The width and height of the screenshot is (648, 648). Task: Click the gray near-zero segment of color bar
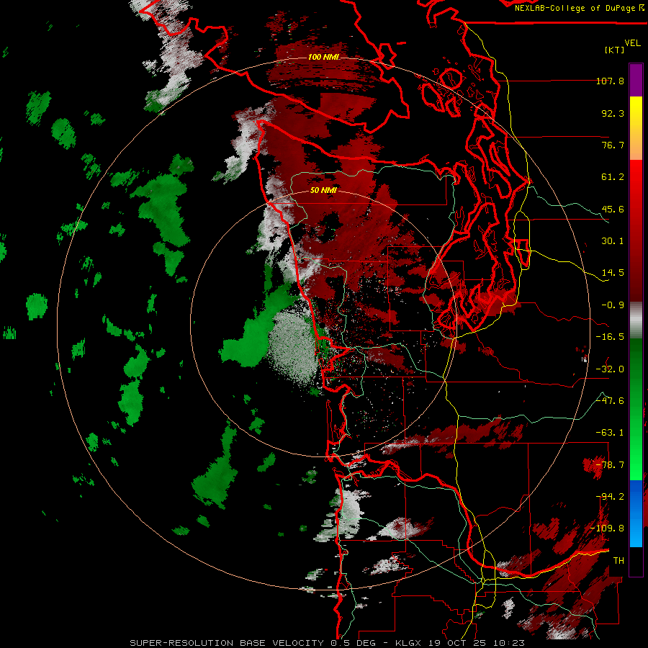point(636,320)
